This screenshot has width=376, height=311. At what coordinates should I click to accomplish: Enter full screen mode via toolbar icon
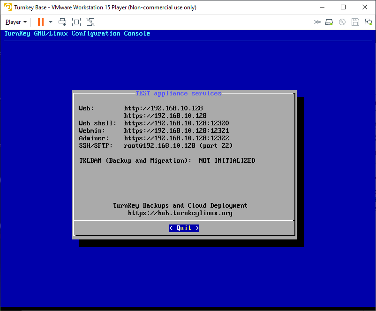pos(76,22)
